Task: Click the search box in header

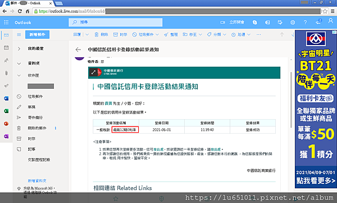Action: pos(115,22)
